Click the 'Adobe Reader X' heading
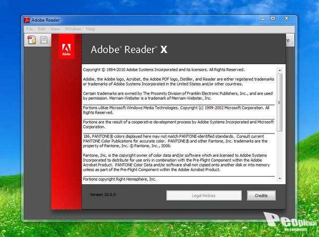The image size is (319, 237). [x=129, y=49]
